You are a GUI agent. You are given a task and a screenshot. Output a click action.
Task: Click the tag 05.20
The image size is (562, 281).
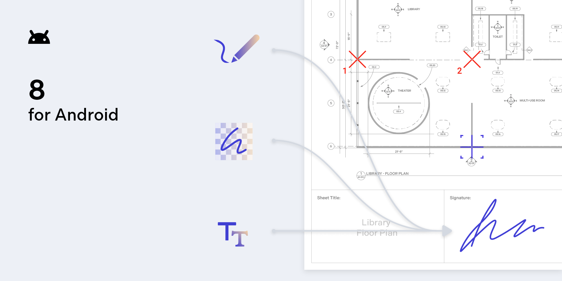click(x=432, y=65)
